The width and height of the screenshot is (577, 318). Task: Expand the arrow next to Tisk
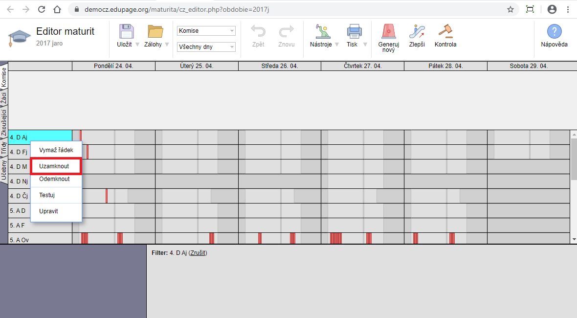(x=365, y=45)
